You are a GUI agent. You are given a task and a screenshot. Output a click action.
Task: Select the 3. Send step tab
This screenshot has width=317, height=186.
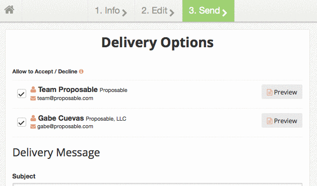[209, 11]
